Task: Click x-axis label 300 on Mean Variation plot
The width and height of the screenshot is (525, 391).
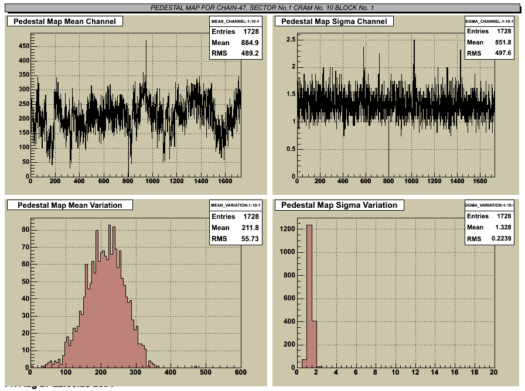Action: pyautogui.click(x=135, y=372)
